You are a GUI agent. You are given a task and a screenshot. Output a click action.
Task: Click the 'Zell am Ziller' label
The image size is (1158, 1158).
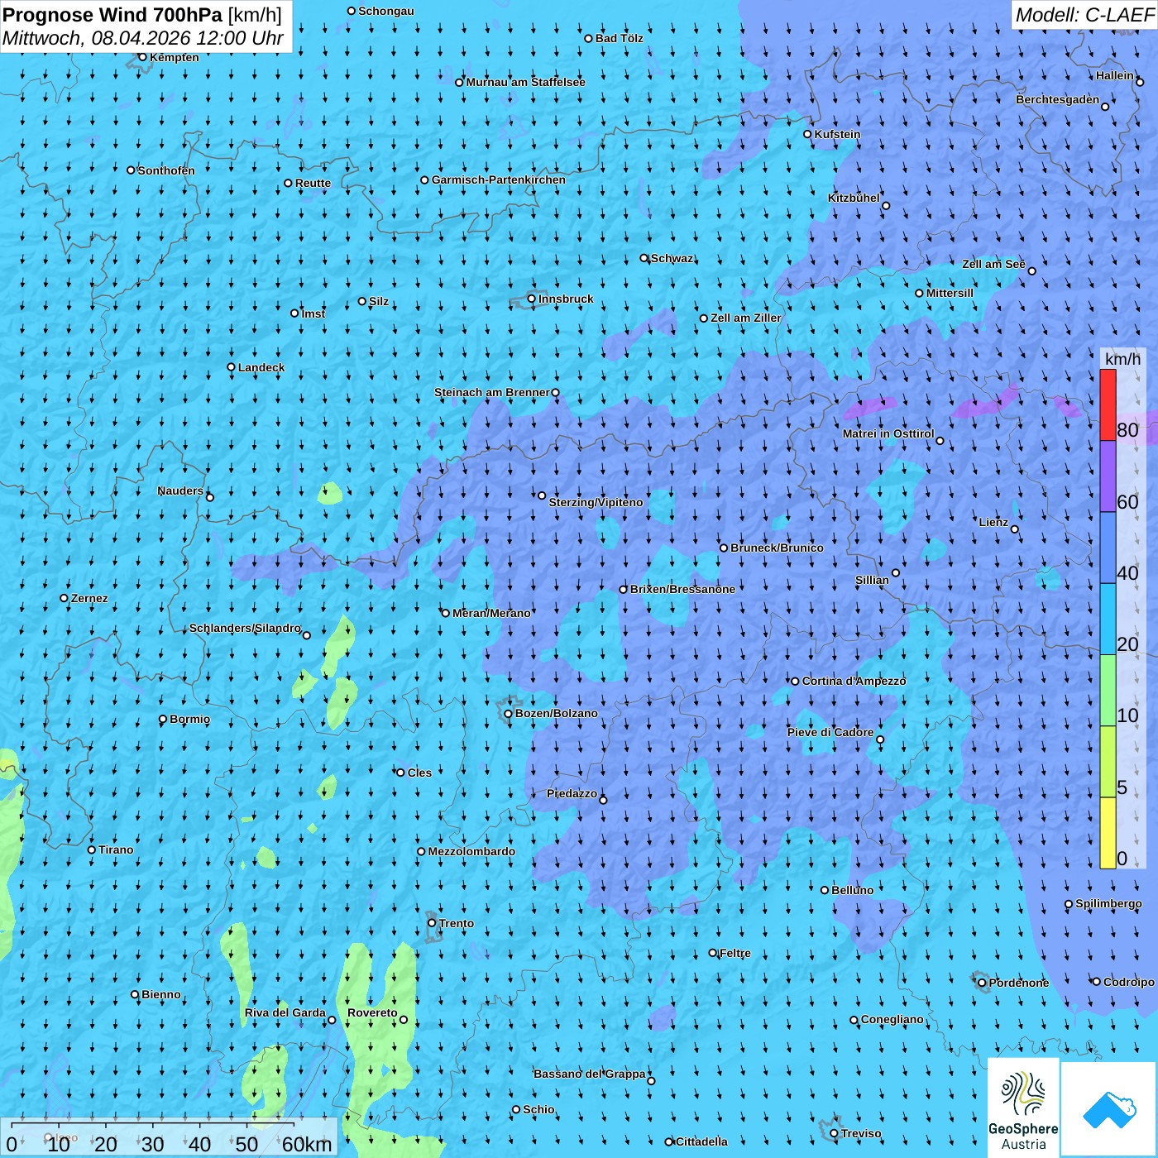pyautogui.click(x=746, y=318)
